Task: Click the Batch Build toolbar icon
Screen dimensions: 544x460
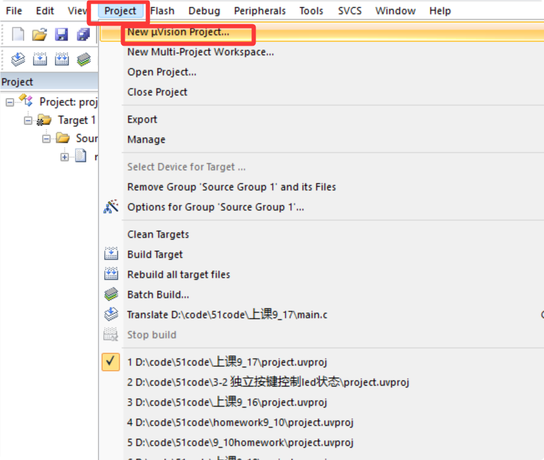Action: (83, 59)
